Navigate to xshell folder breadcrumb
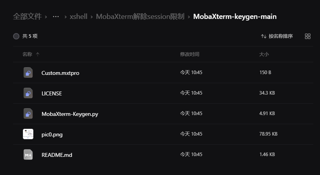 [79, 17]
